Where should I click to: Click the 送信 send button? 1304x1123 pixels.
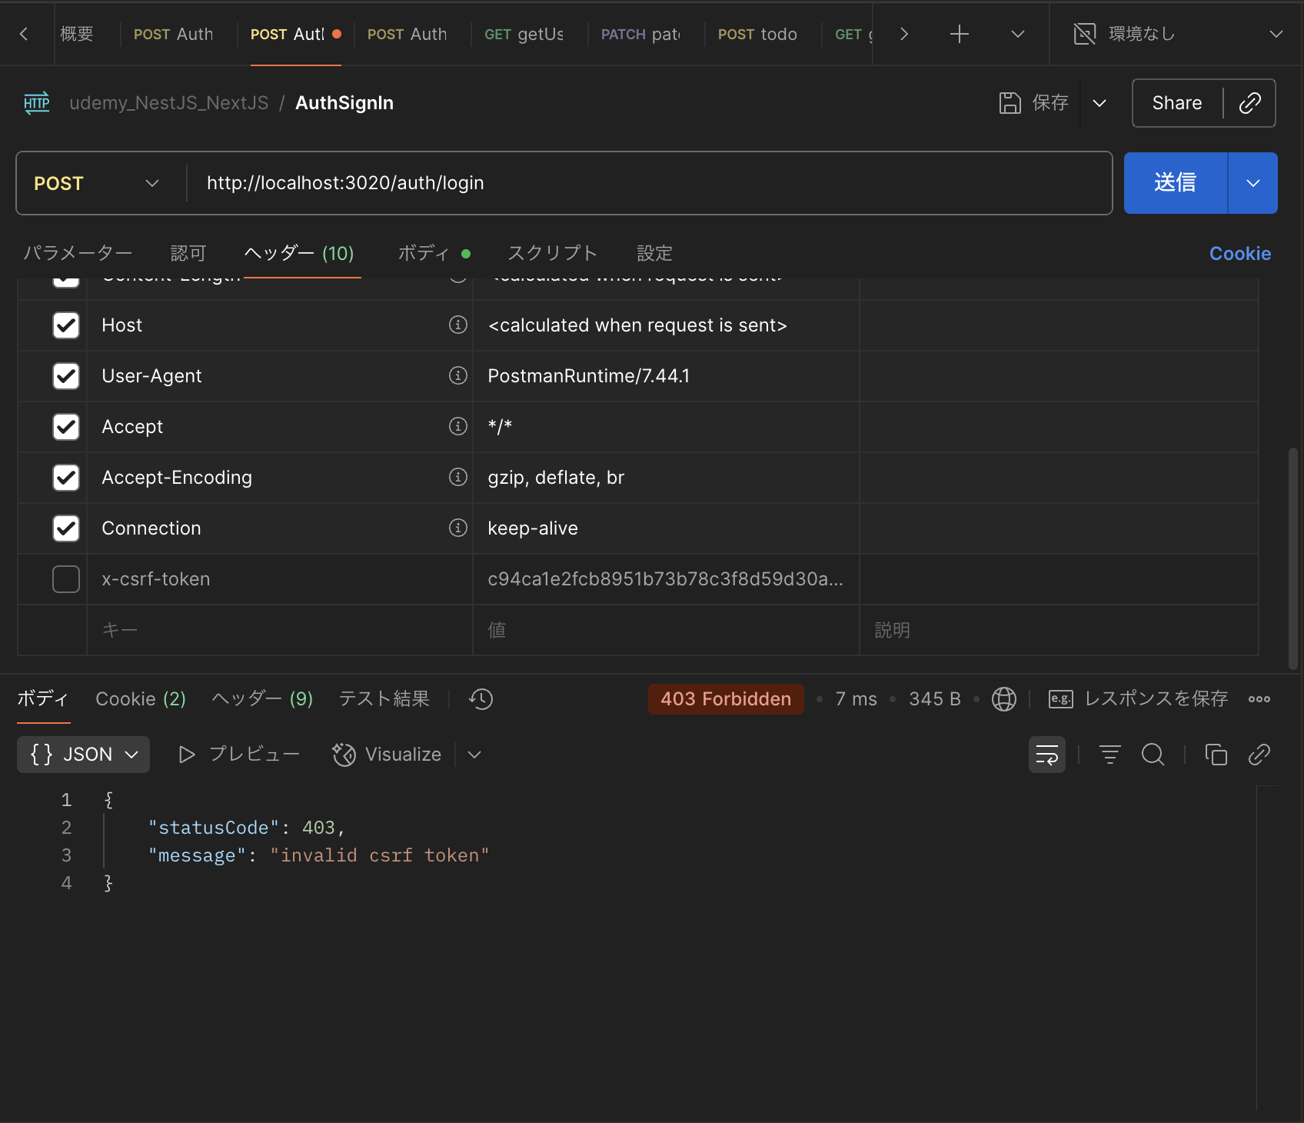coord(1176,183)
